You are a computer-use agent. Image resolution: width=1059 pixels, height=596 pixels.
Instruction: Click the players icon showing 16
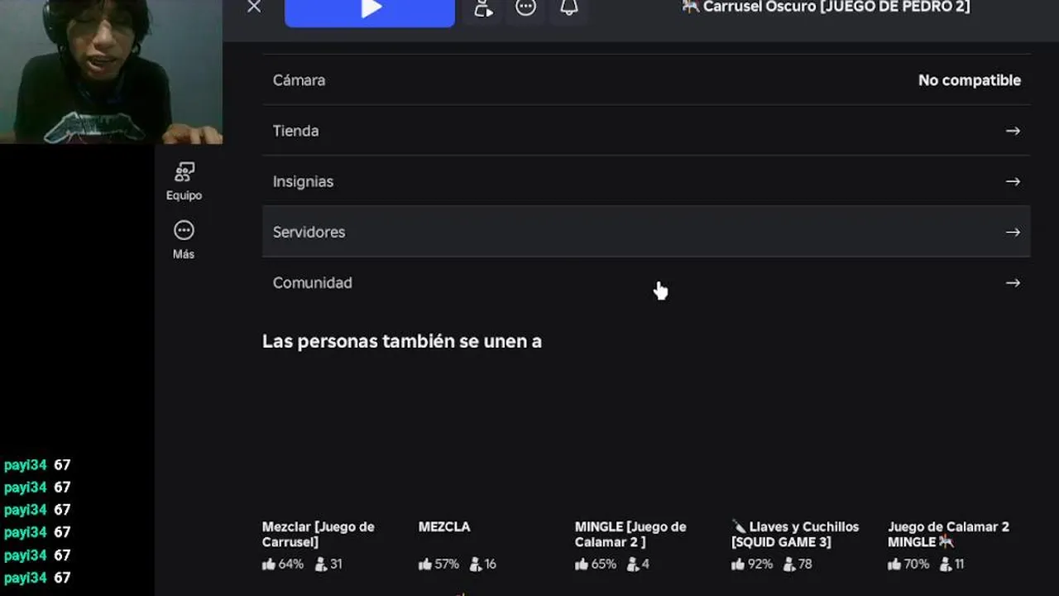475,564
